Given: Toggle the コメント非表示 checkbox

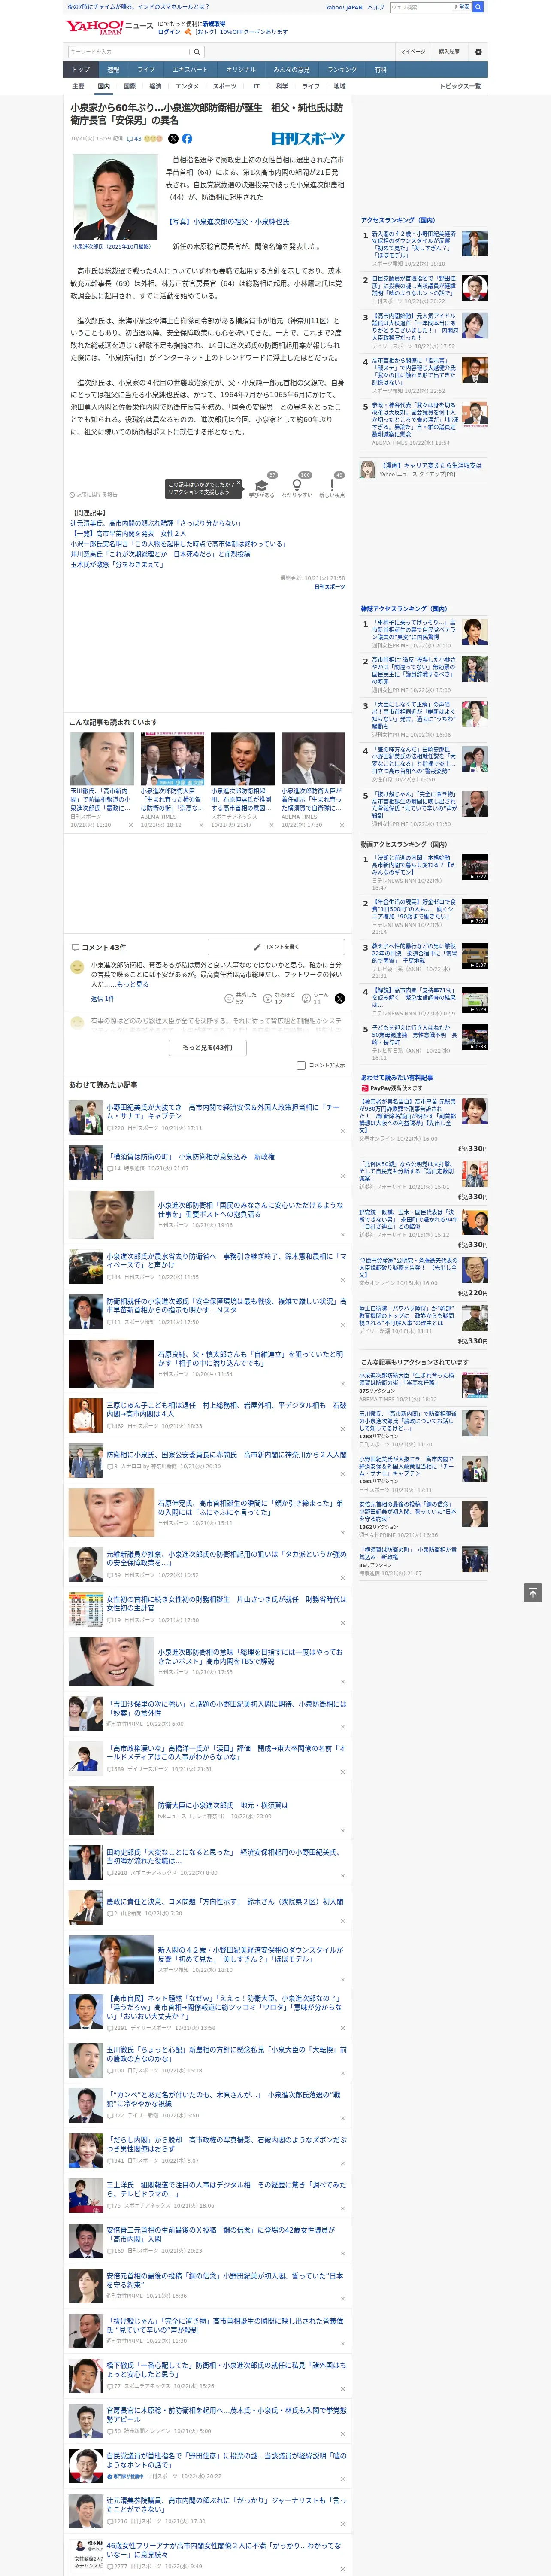Looking at the screenshot, I should tap(301, 1065).
